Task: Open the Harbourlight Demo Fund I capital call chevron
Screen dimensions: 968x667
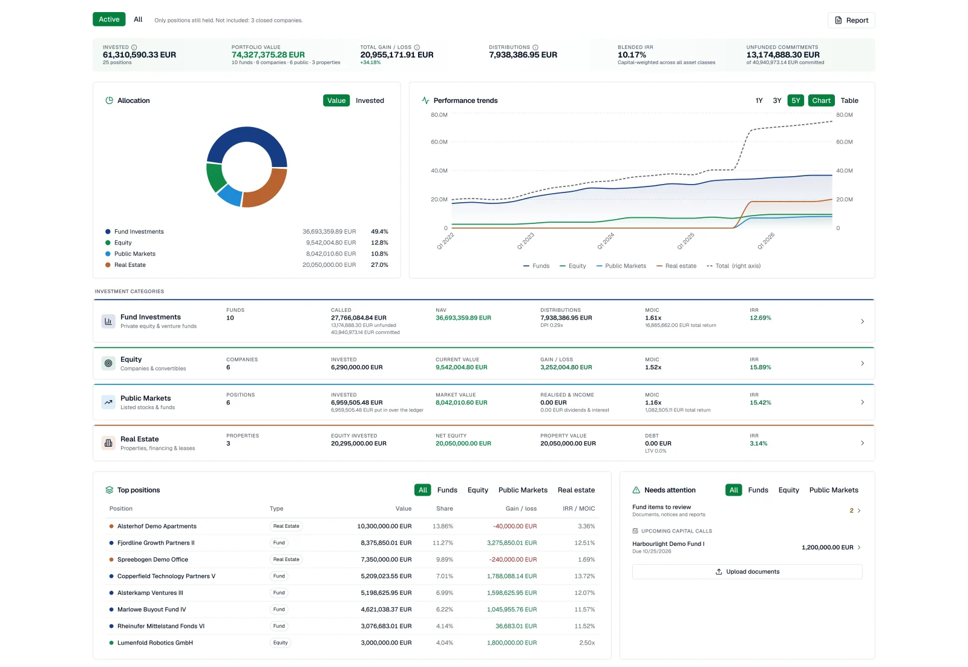Action: [859, 548]
